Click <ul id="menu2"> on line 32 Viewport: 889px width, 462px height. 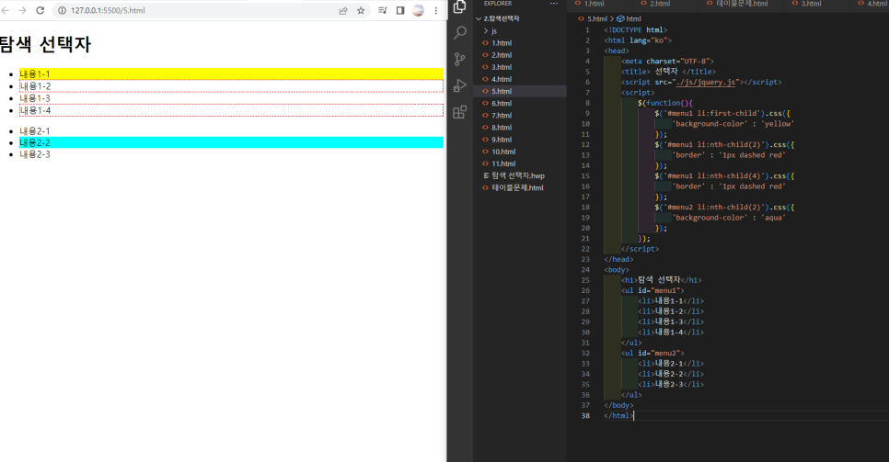click(x=652, y=353)
